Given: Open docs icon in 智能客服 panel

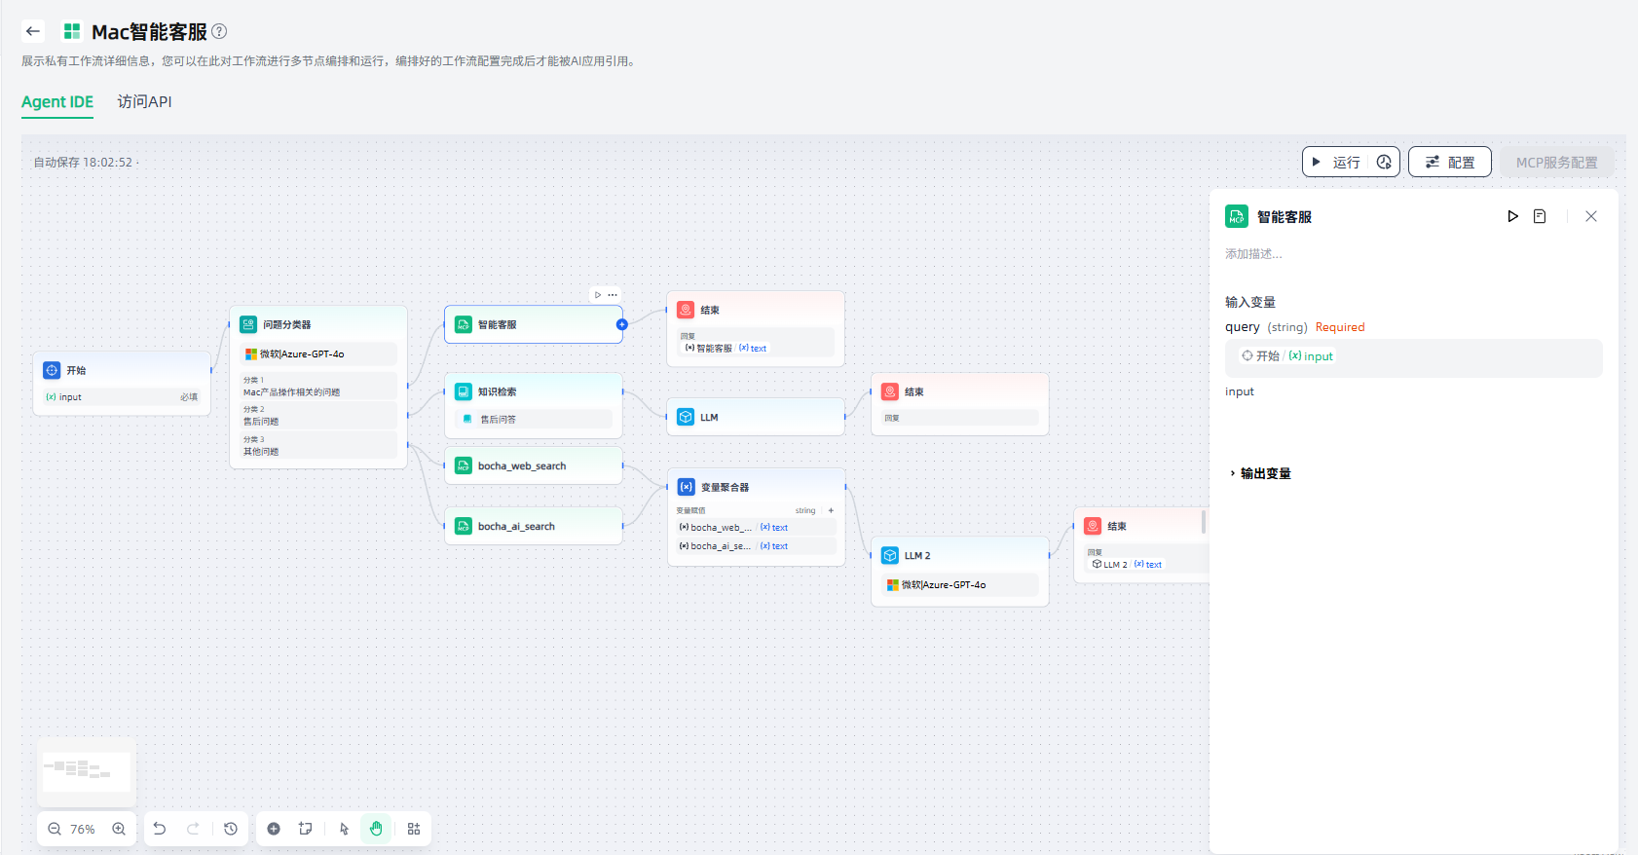Looking at the screenshot, I should (x=1540, y=216).
